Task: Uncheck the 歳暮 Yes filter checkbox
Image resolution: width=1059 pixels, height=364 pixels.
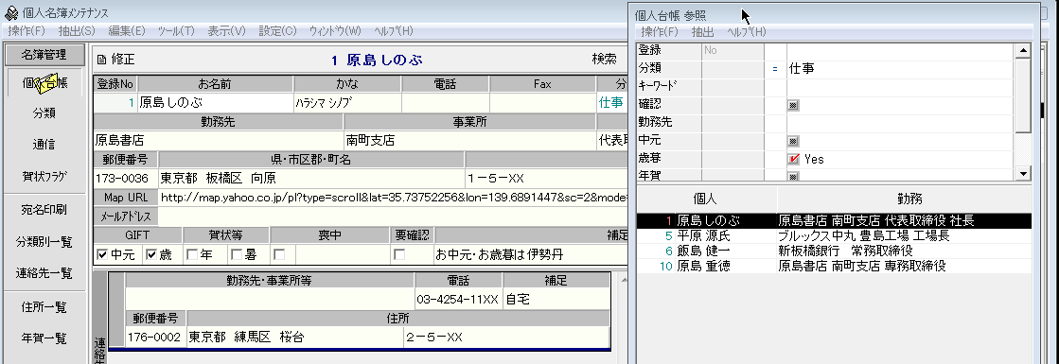Action: 794,160
